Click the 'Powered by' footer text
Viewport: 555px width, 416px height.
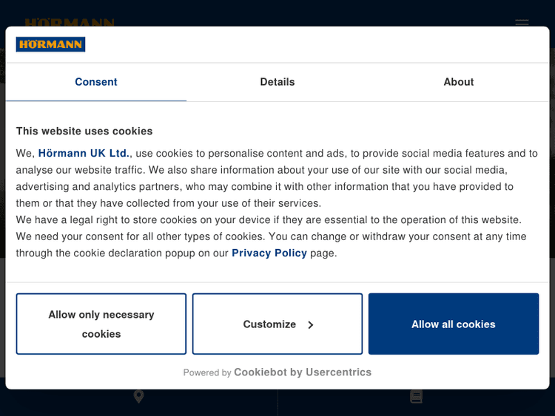207,373
